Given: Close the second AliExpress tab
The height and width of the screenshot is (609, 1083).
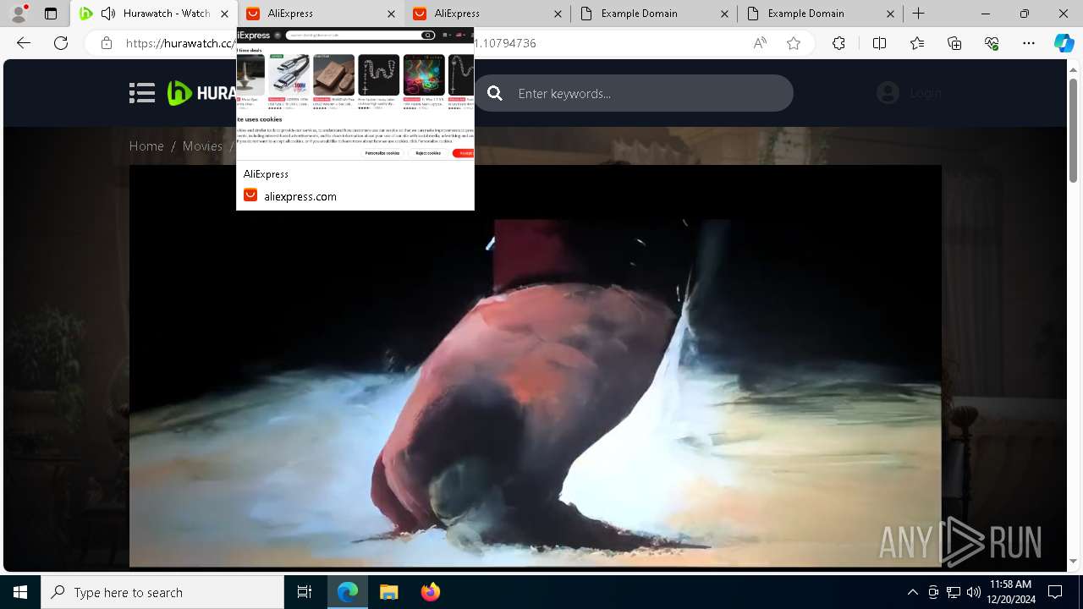Looking at the screenshot, I should coord(558,14).
